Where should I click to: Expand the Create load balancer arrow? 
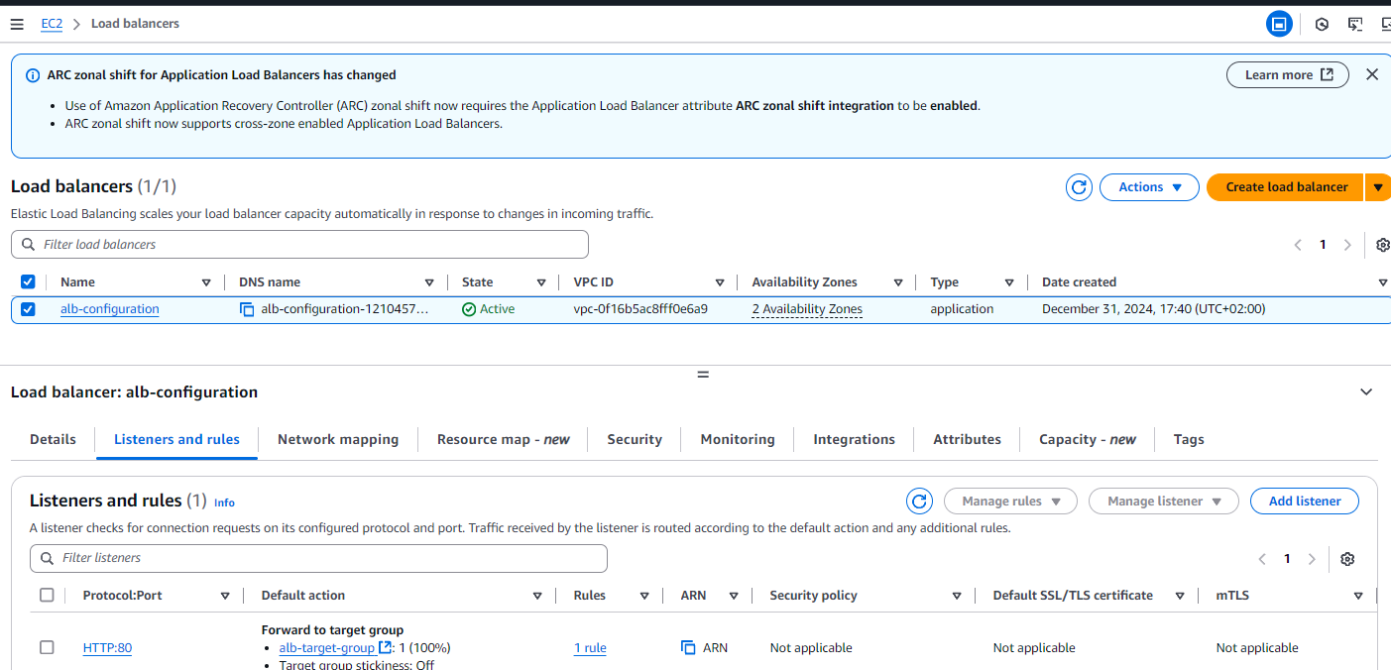pos(1377,187)
